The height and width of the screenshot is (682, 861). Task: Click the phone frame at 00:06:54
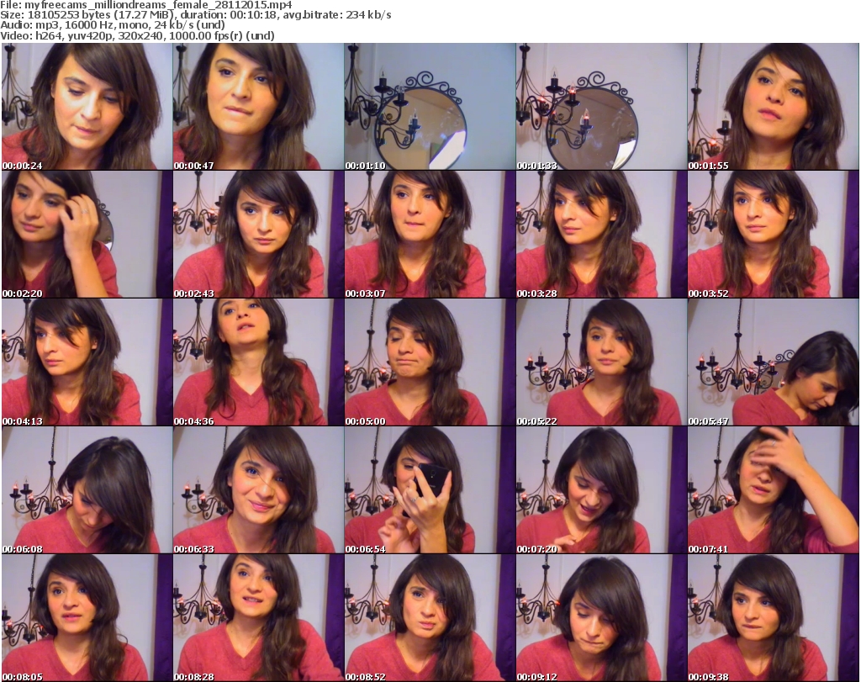[430, 490]
